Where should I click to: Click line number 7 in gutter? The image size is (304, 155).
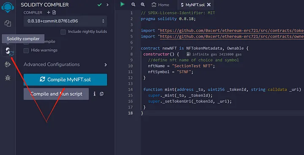[132, 48]
